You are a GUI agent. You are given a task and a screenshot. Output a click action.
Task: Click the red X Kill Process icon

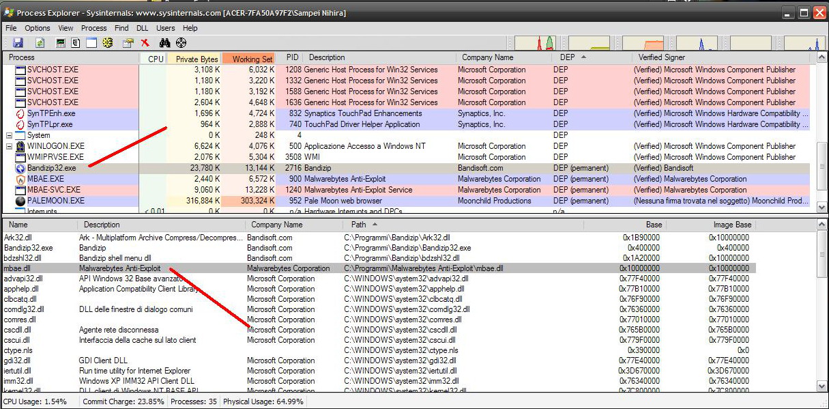click(x=145, y=43)
